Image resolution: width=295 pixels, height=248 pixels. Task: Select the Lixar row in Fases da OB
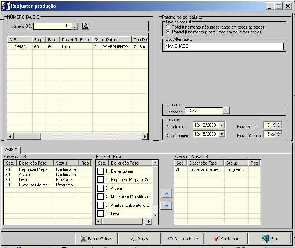(30, 179)
